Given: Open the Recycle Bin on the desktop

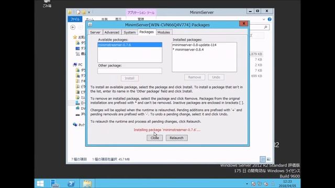Looking at the screenshot, I should (47, 4).
